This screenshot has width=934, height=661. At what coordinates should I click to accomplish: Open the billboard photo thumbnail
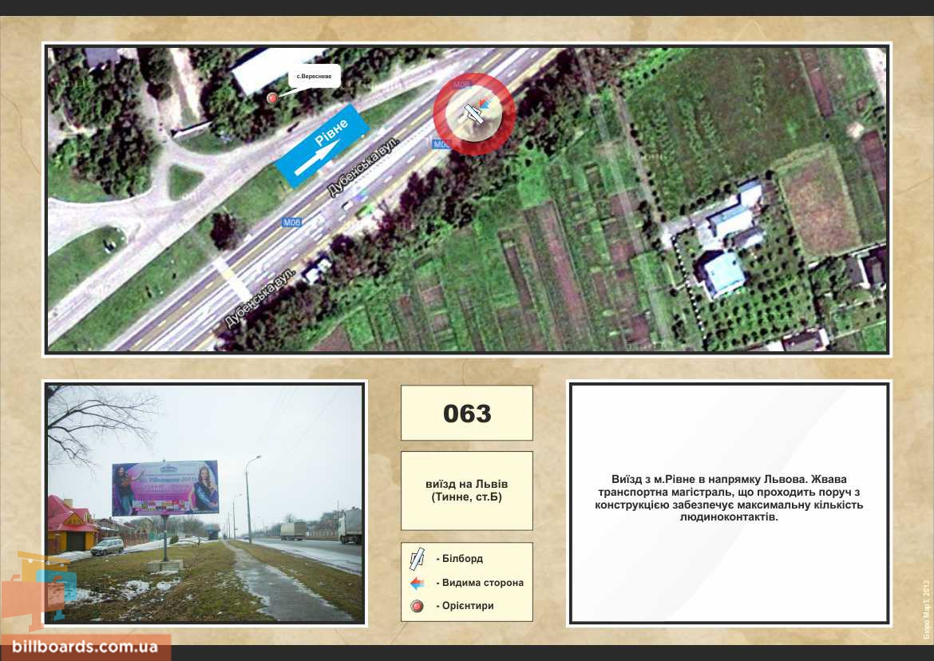click(205, 503)
